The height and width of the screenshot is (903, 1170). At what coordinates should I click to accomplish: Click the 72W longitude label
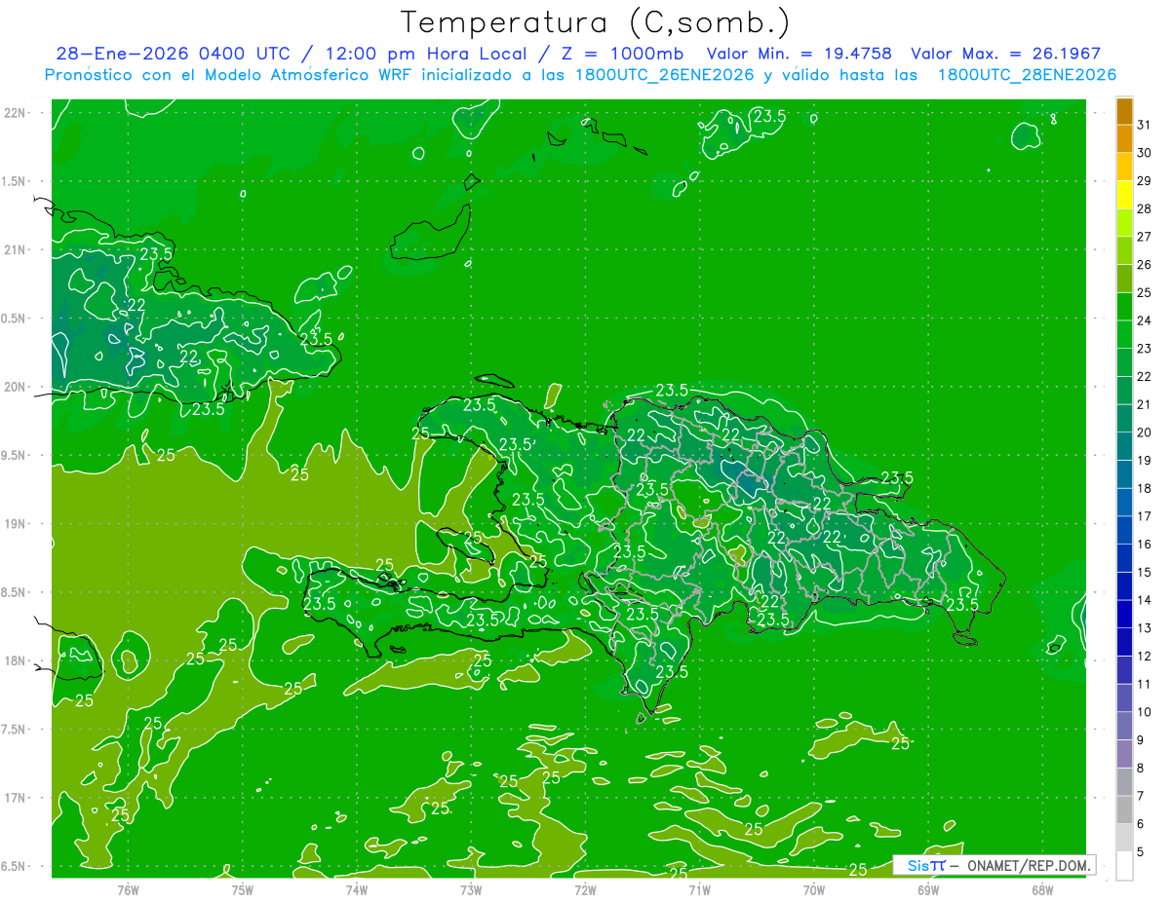coord(585,889)
